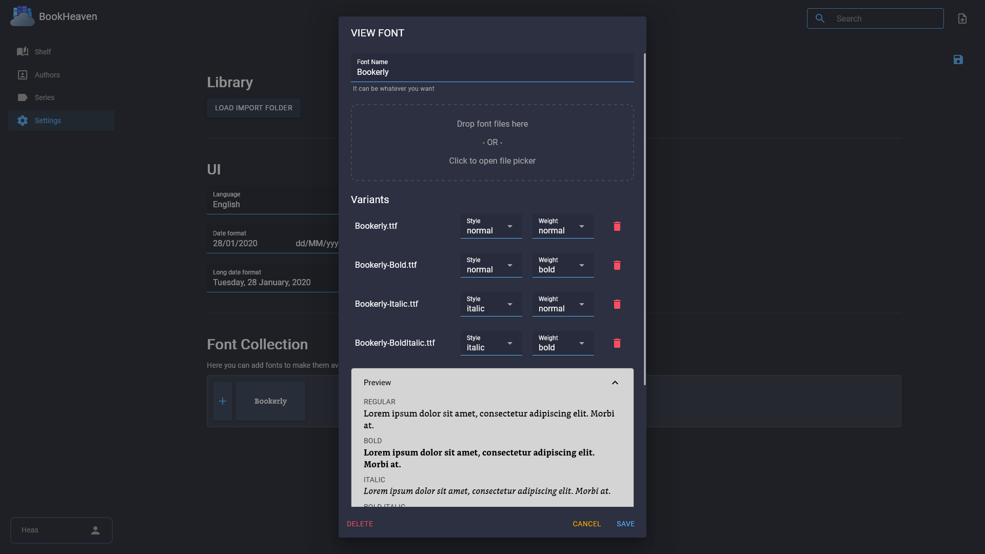985x554 pixels.
Task: Open Weight dropdown for Bookerly-Bold.ttf
Action: point(563,265)
